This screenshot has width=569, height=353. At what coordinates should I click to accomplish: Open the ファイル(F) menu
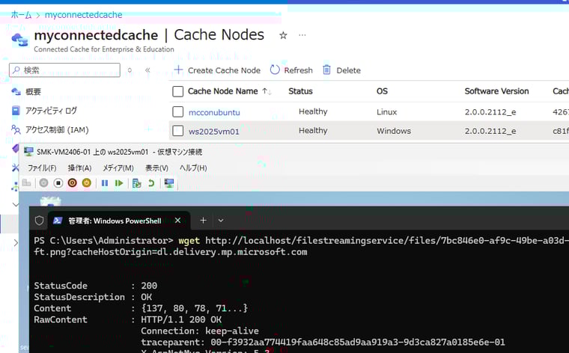pos(42,168)
